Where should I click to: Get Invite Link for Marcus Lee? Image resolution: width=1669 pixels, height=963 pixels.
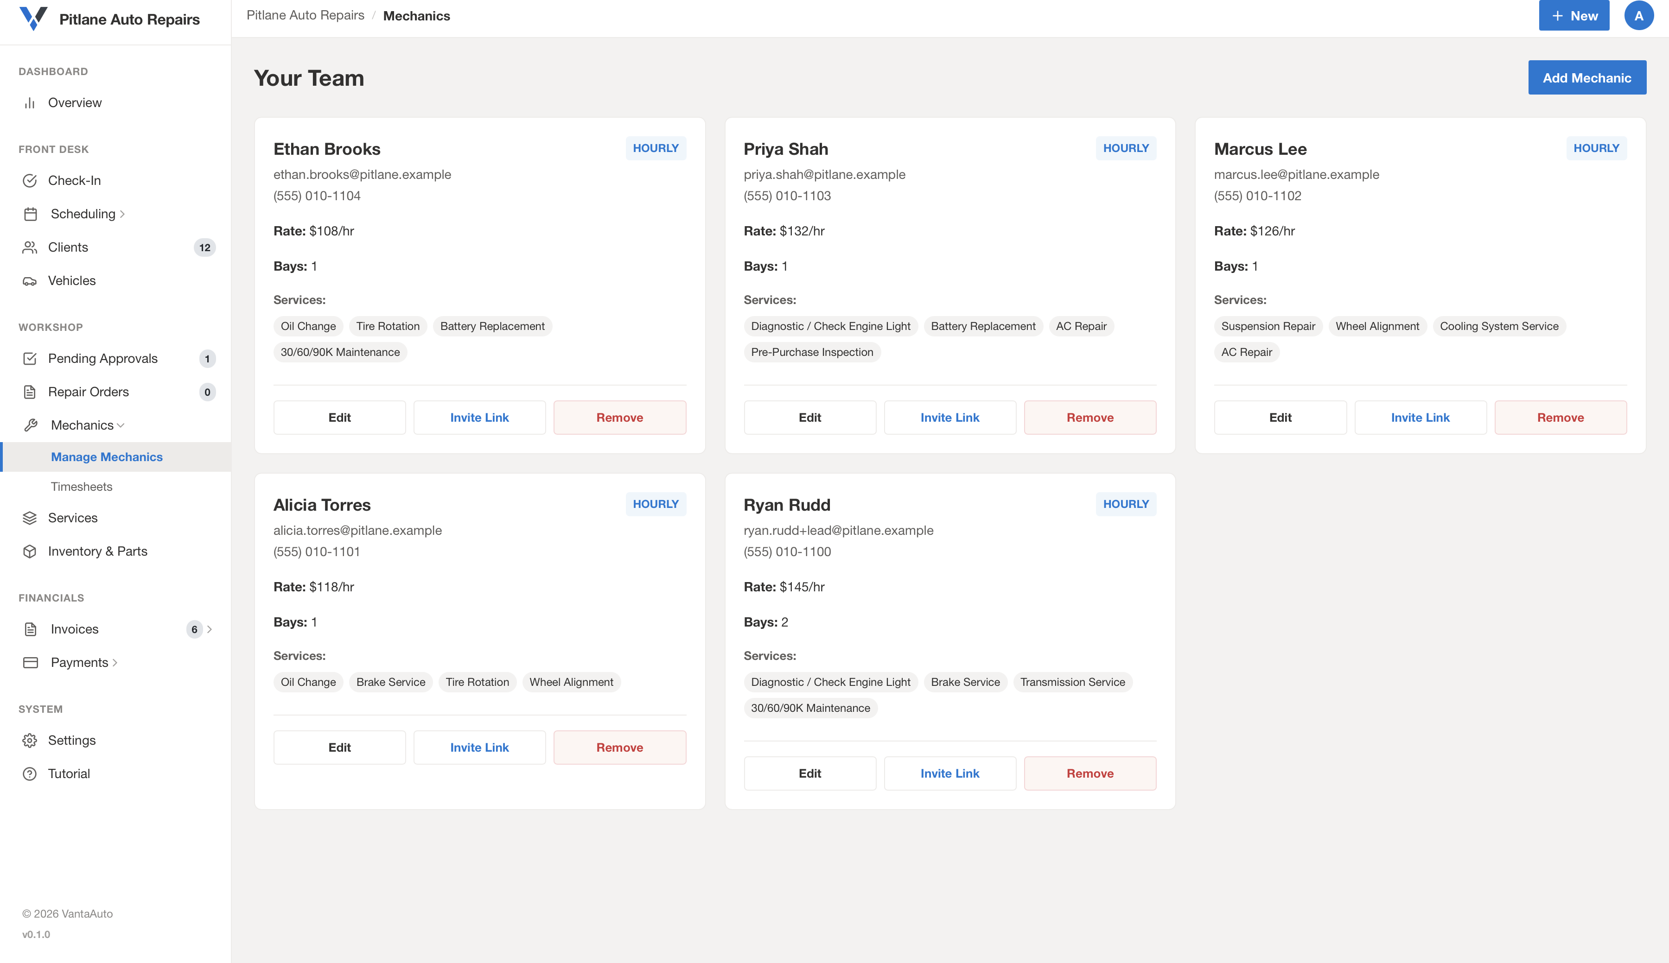1420,418
